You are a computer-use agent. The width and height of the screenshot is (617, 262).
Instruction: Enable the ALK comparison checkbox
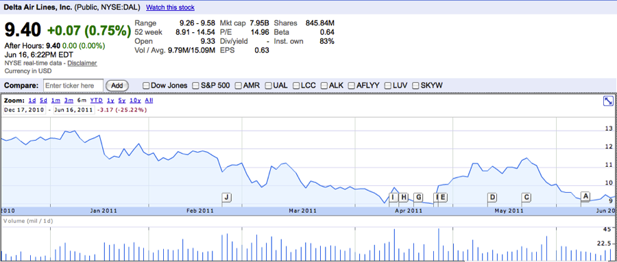[x=325, y=86]
